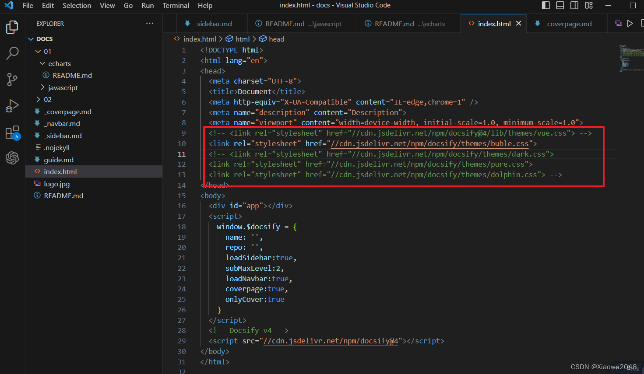Open the Source Control view
Image resolution: width=644 pixels, height=374 pixels.
tap(12, 80)
